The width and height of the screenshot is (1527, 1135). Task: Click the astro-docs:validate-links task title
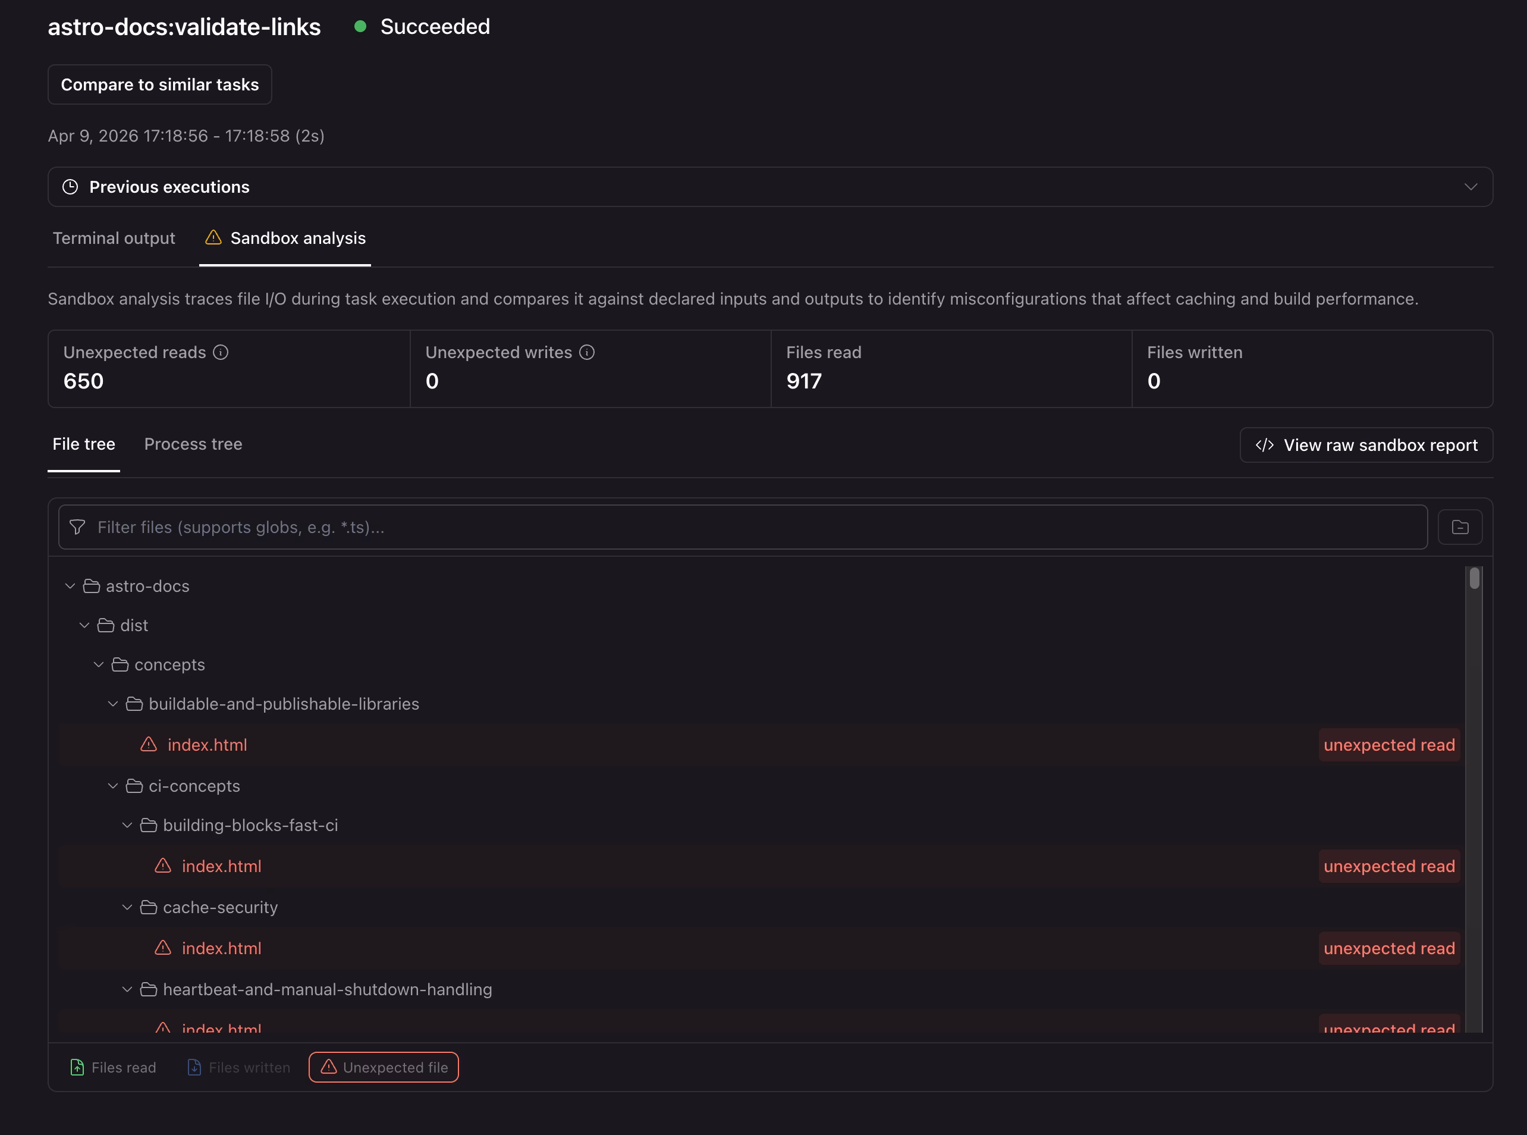click(x=184, y=27)
